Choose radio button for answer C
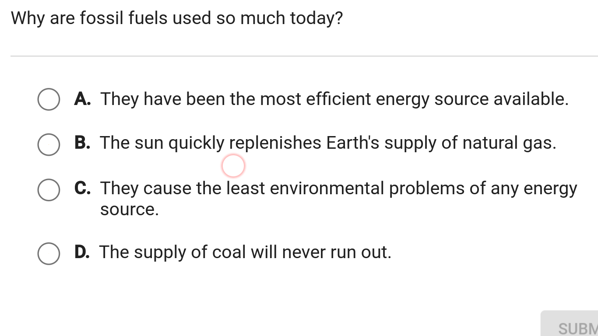 click(49, 190)
